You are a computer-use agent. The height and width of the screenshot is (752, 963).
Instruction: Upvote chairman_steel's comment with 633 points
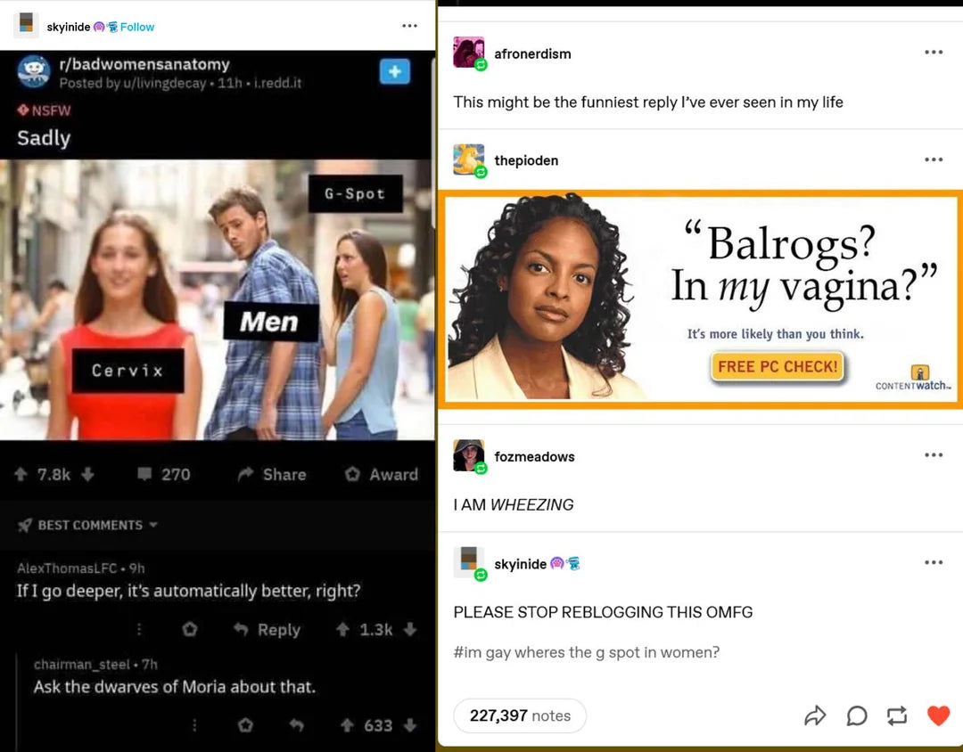click(x=347, y=725)
